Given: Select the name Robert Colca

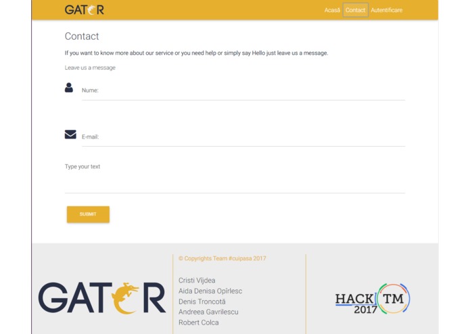Looking at the screenshot, I should [x=198, y=323].
